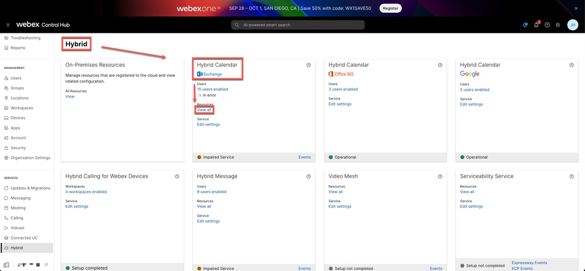Focus the AI-powered smart search field

click(x=297, y=25)
